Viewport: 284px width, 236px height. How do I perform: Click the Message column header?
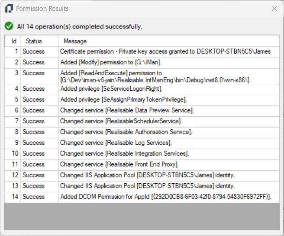pos(75,41)
